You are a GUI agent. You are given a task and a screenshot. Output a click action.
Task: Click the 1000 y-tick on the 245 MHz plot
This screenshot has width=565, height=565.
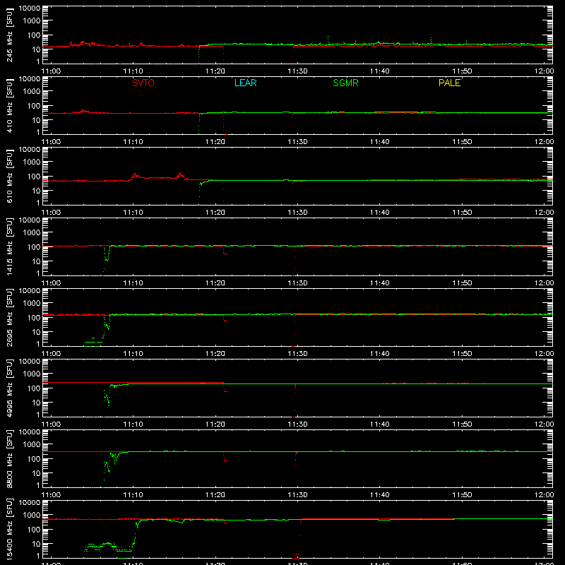[32, 20]
